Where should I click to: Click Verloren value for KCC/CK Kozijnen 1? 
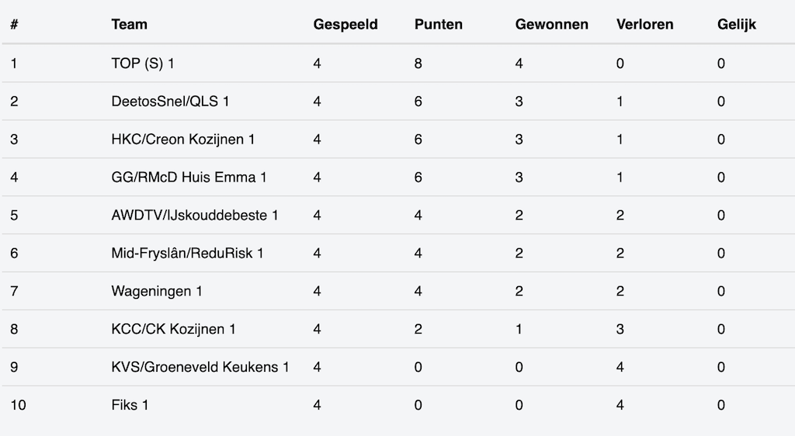[x=620, y=330]
